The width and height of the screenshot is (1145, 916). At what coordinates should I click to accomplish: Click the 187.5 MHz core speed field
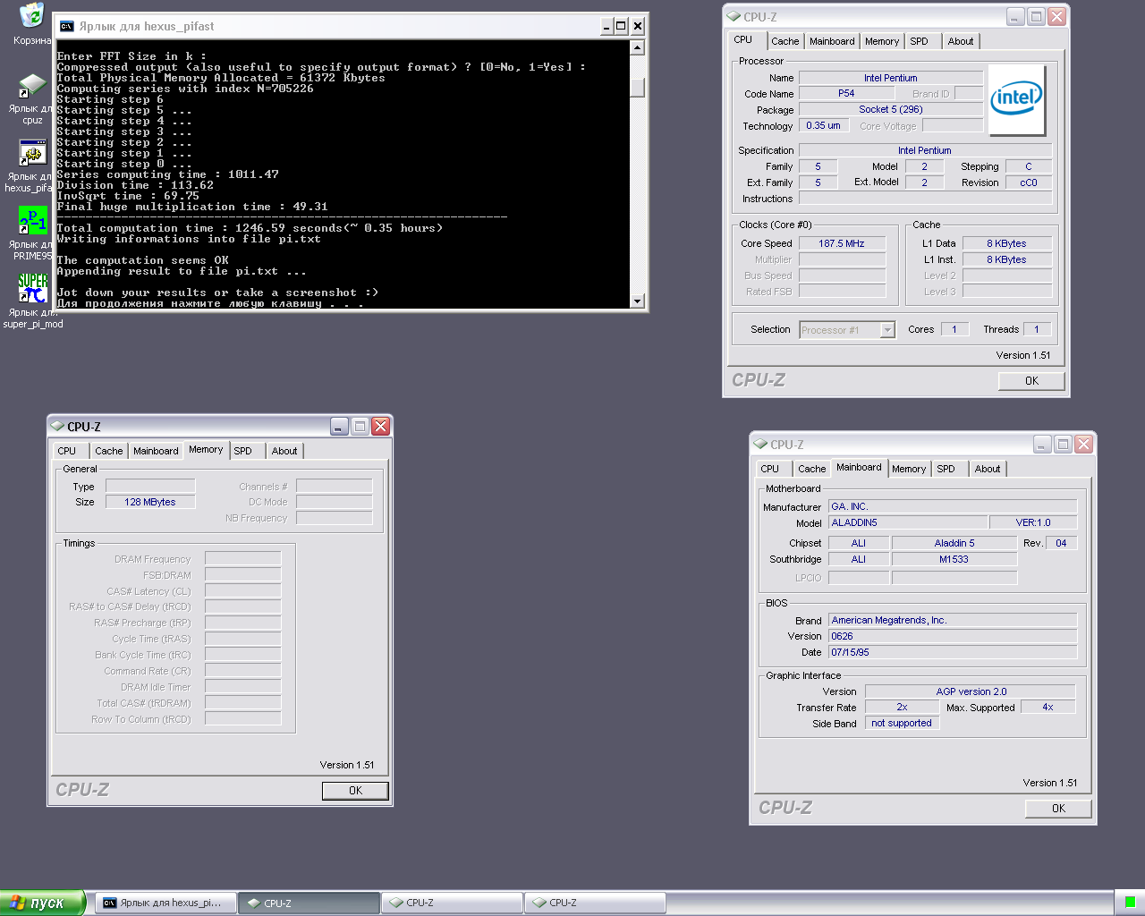coord(842,243)
